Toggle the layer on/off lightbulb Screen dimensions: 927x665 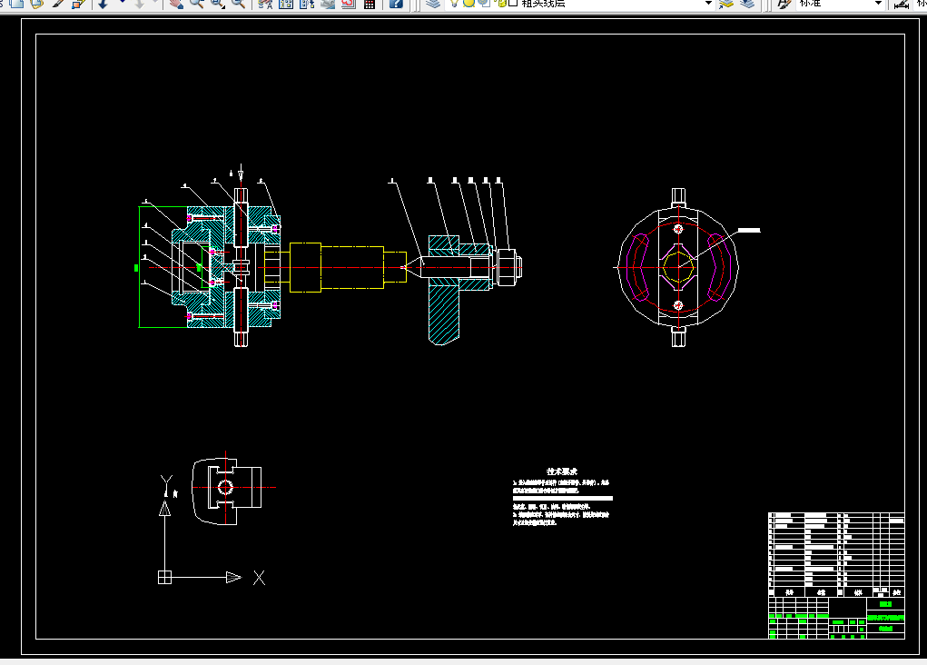454,3
